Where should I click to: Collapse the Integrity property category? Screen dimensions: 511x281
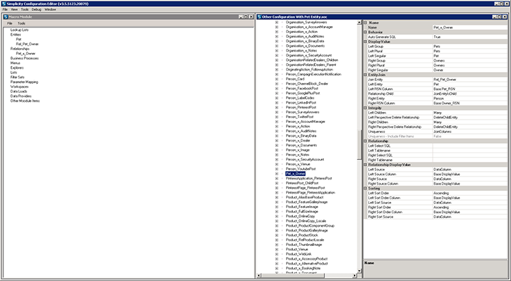click(366, 108)
